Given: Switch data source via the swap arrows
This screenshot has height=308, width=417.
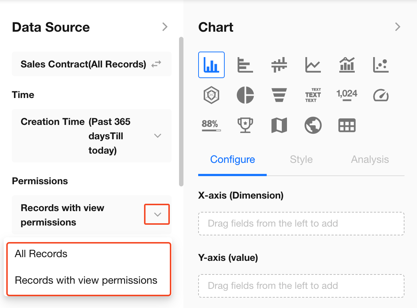Looking at the screenshot, I should [x=156, y=64].
